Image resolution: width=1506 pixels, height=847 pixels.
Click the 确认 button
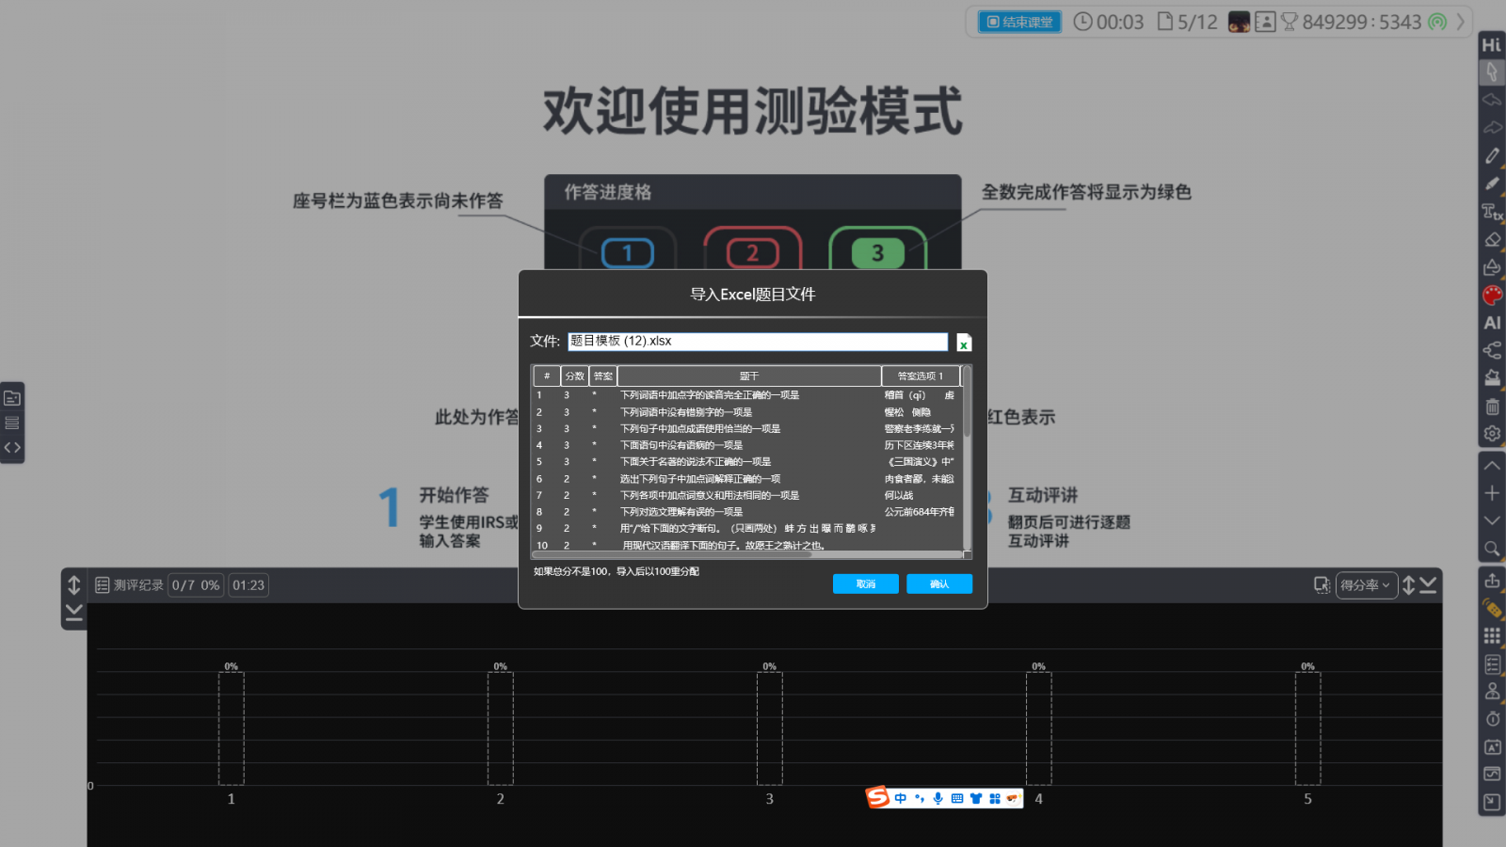pos(938,584)
